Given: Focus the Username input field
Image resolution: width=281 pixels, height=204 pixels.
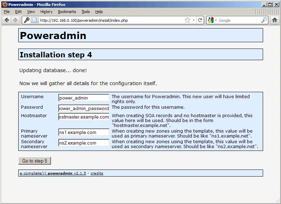Looking at the screenshot, I should pos(84,98).
